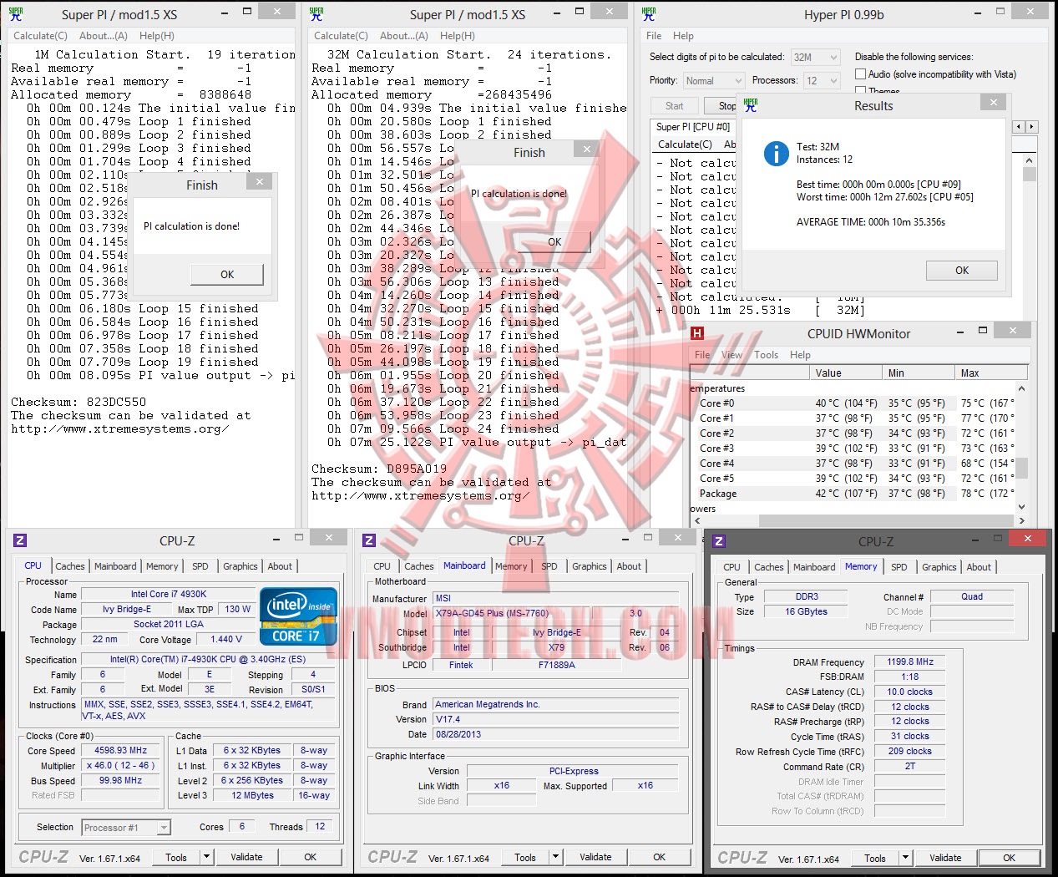Viewport: 1058px width, 877px height.
Task: Click the HWMonitor horizontal scroll right arrow
Action: [1022, 520]
